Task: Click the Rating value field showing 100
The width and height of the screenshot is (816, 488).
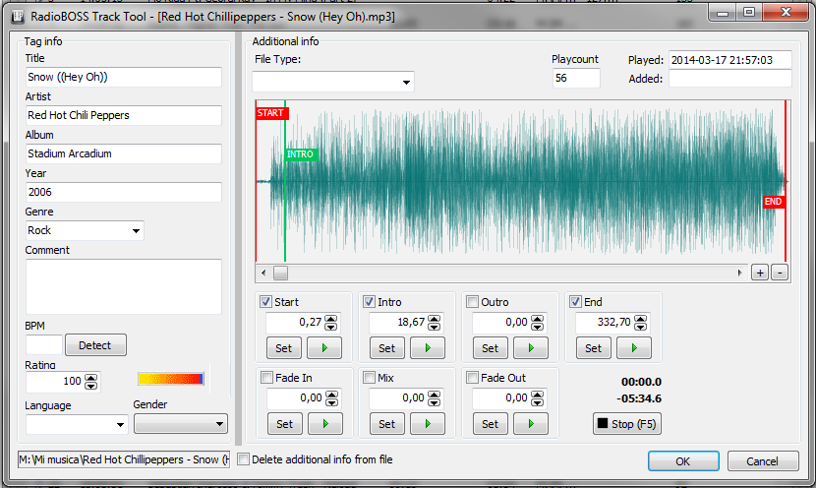Action: 55,382
